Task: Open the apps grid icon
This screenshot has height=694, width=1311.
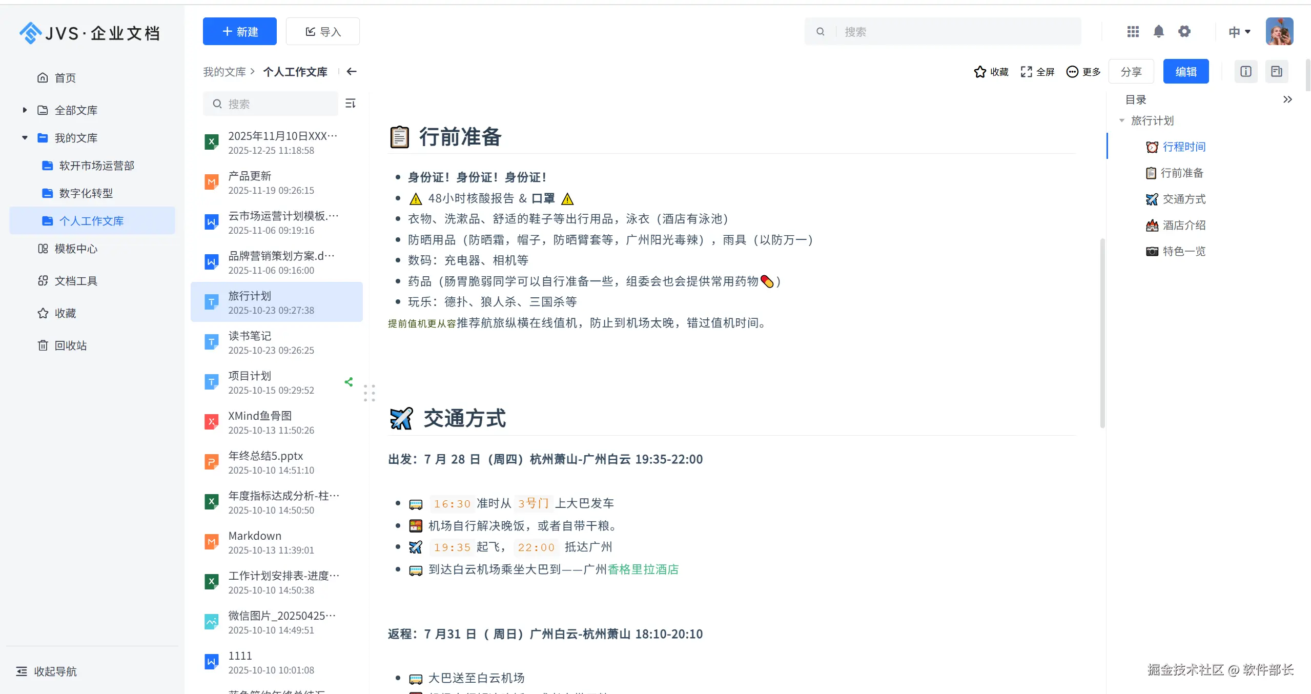Action: pos(1133,32)
